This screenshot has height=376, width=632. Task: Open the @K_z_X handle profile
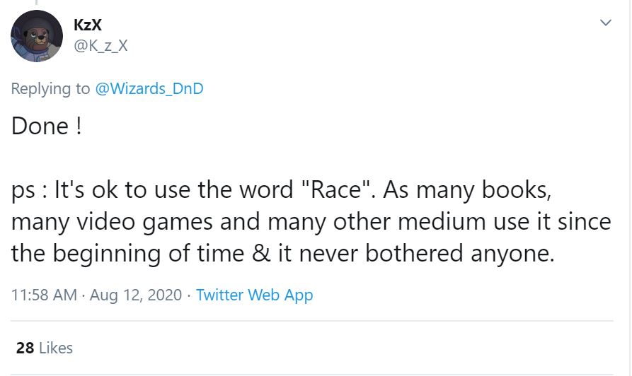pos(100,46)
